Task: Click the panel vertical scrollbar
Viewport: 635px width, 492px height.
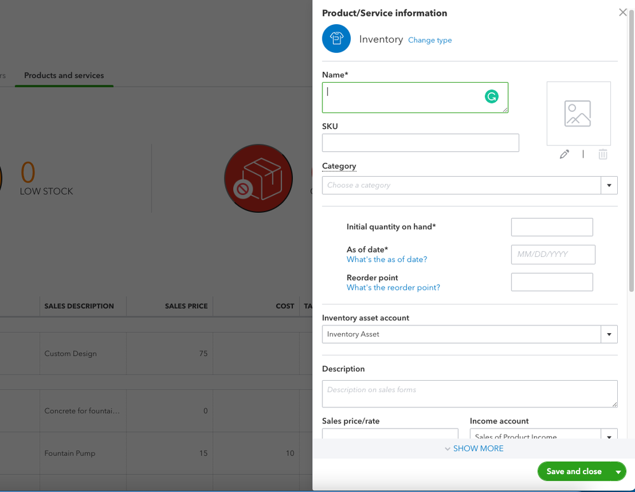Action: 631,150
